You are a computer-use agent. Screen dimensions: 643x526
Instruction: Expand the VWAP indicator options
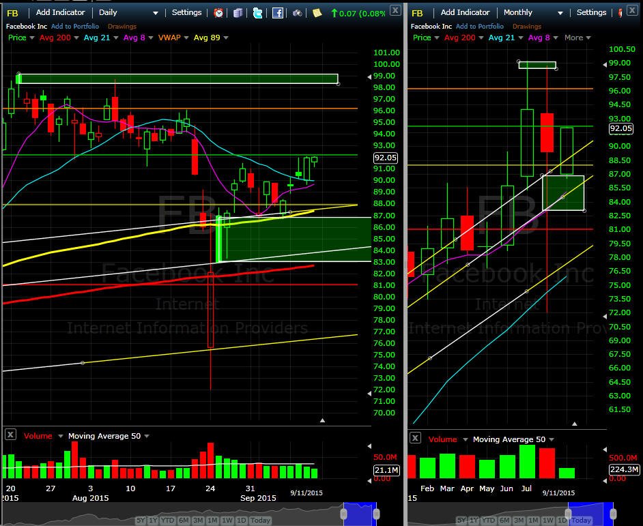[186, 38]
